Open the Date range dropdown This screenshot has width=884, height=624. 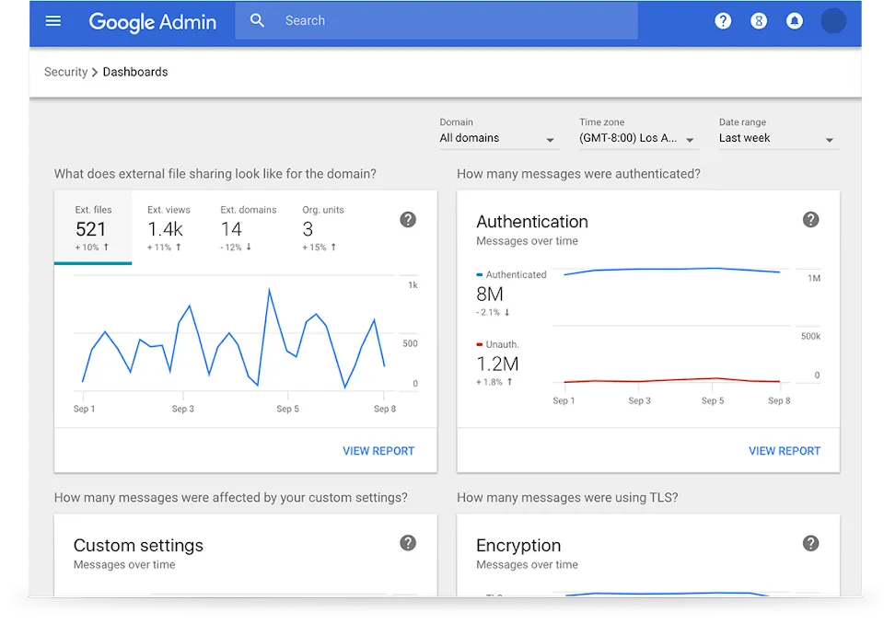coord(779,139)
